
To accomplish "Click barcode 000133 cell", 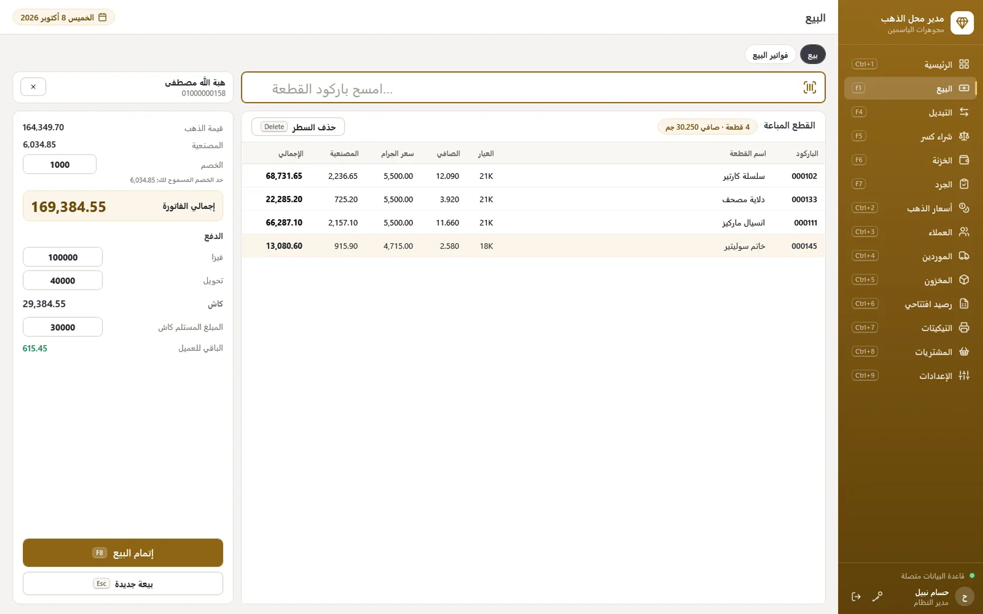I will click(804, 199).
